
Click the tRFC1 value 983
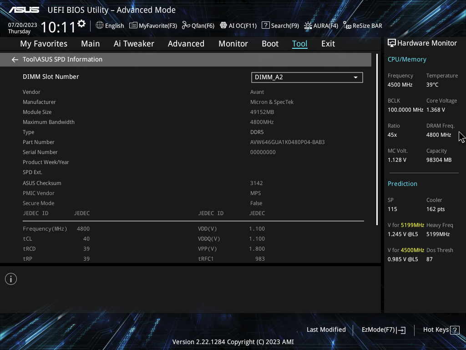260,259
